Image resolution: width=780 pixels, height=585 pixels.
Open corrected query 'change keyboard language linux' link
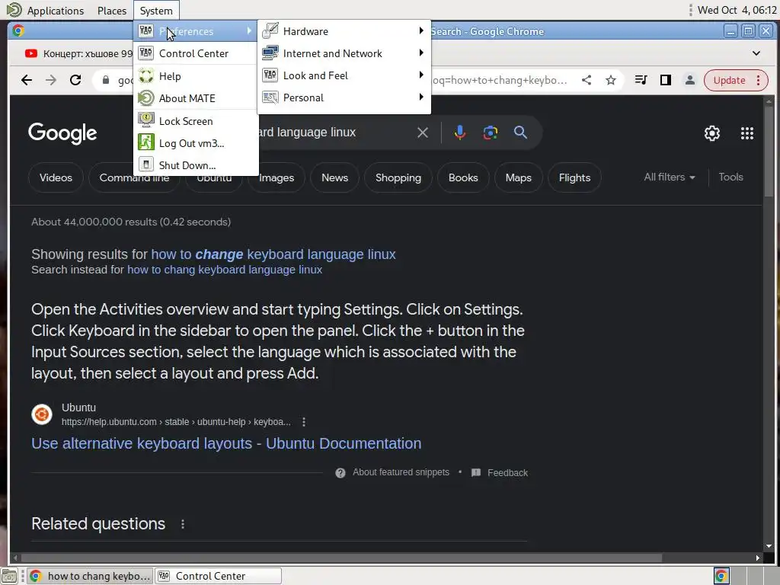coord(273,254)
